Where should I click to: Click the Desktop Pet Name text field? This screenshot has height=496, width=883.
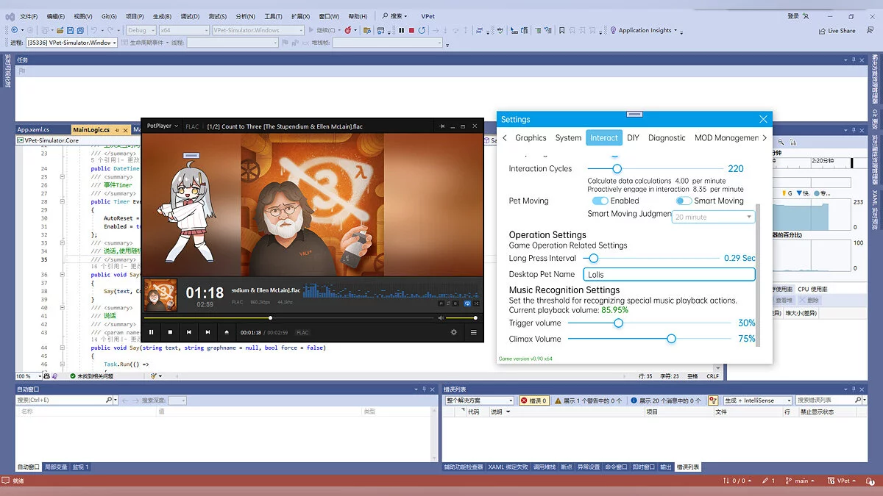[669, 274]
